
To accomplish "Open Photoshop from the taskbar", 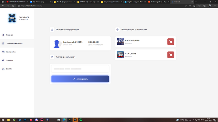I will [25, 120].
